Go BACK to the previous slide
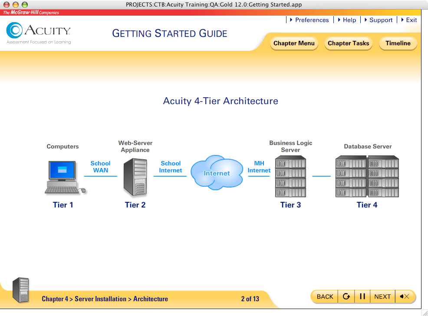 (325, 296)
